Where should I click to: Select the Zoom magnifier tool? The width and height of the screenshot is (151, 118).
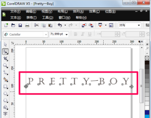[6, 66]
